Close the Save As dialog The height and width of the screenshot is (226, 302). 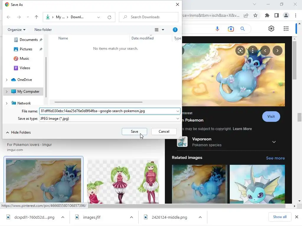coord(177,4)
